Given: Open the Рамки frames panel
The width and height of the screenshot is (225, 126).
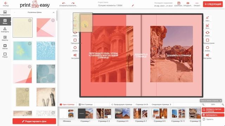Looking at the screenshot, I should point(5,55).
